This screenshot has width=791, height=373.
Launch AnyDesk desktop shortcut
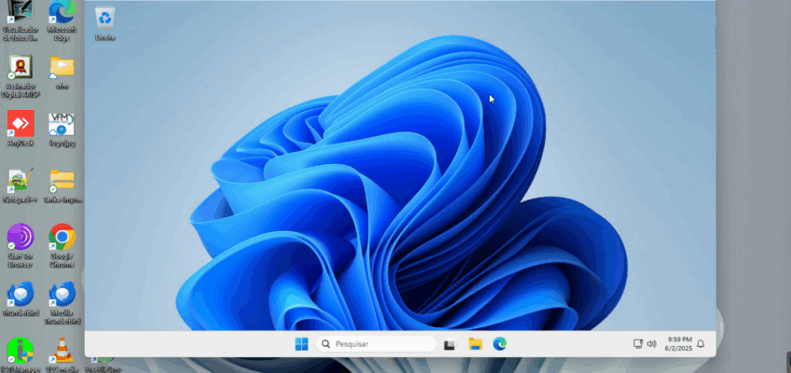point(21,129)
